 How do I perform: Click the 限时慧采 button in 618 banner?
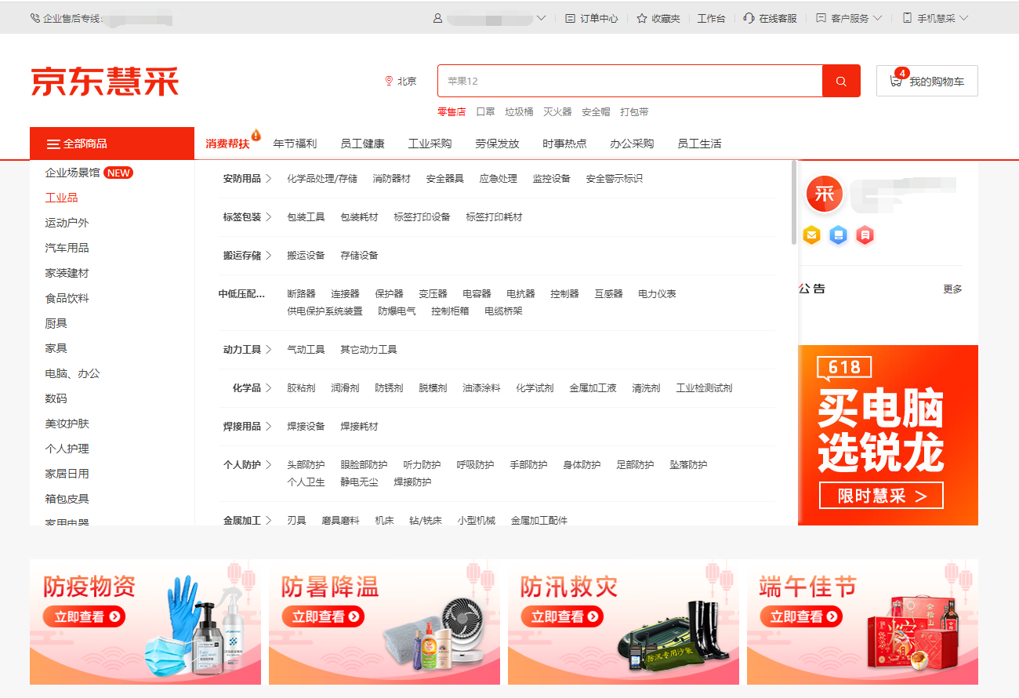click(x=880, y=495)
